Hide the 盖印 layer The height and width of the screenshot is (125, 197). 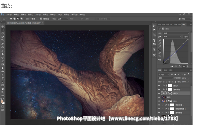tap(159, 97)
